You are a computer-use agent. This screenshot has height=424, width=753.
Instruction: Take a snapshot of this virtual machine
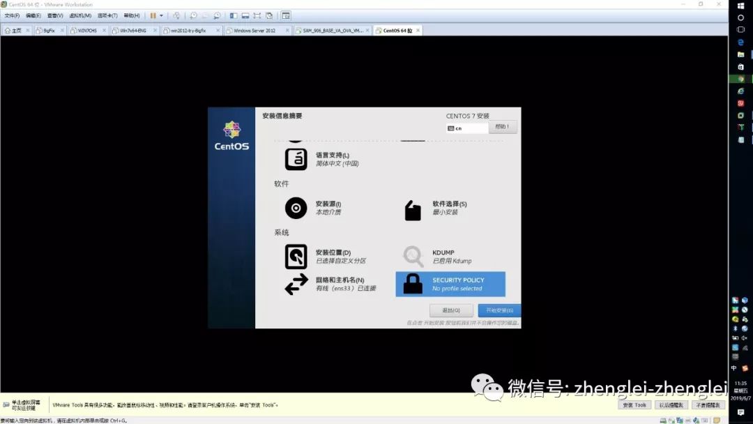coord(193,16)
